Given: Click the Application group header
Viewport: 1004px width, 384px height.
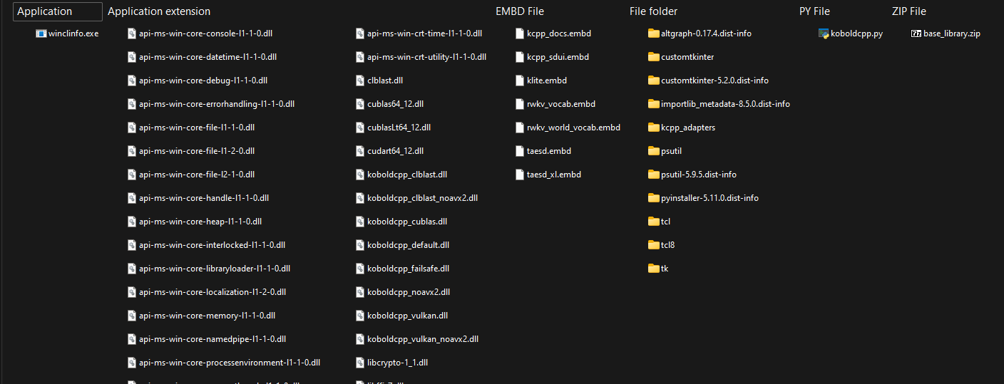Looking at the screenshot, I should [58, 11].
